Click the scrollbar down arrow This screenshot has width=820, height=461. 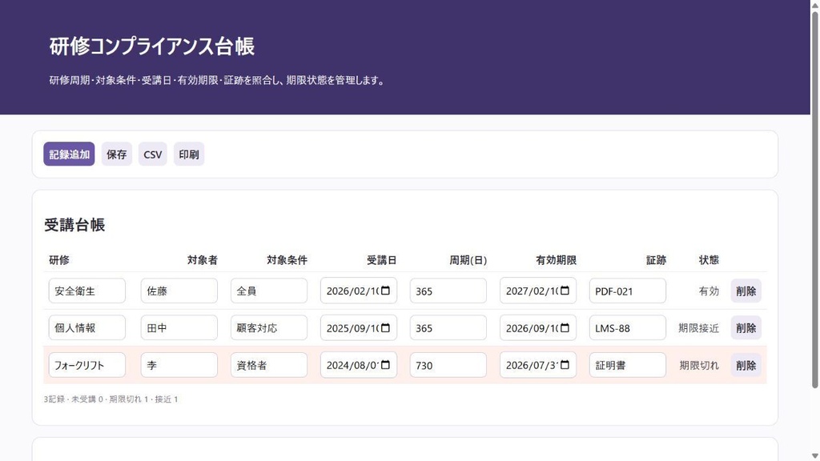[x=814, y=456]
